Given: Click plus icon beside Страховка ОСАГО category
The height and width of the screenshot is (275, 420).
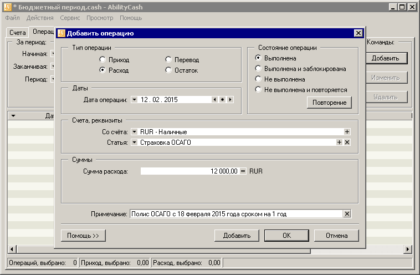Looking at the screenshot, I should 340,142.
